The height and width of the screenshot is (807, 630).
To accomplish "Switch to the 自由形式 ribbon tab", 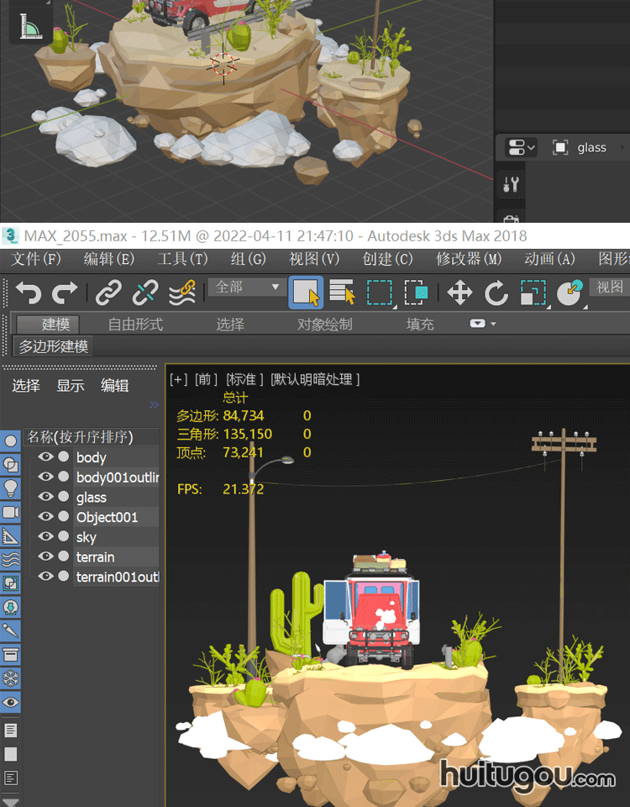I will click(x=135, y=324).
